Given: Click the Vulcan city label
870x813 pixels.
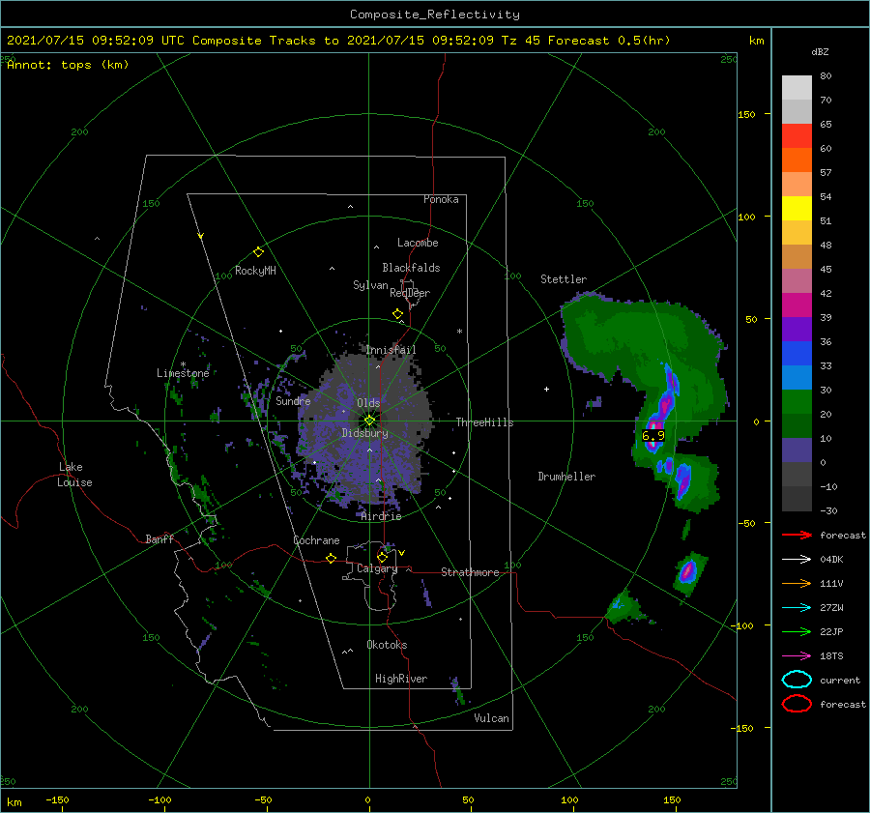Looking at the screenshot, I should [x=491, y=718].
